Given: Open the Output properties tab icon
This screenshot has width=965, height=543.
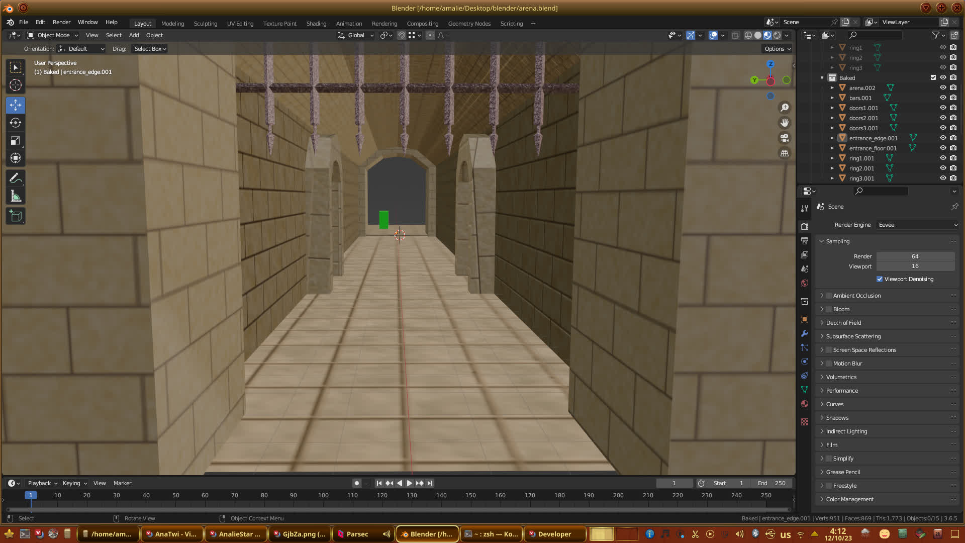Looking at the screenshot, I should click(x=805, y=241).
